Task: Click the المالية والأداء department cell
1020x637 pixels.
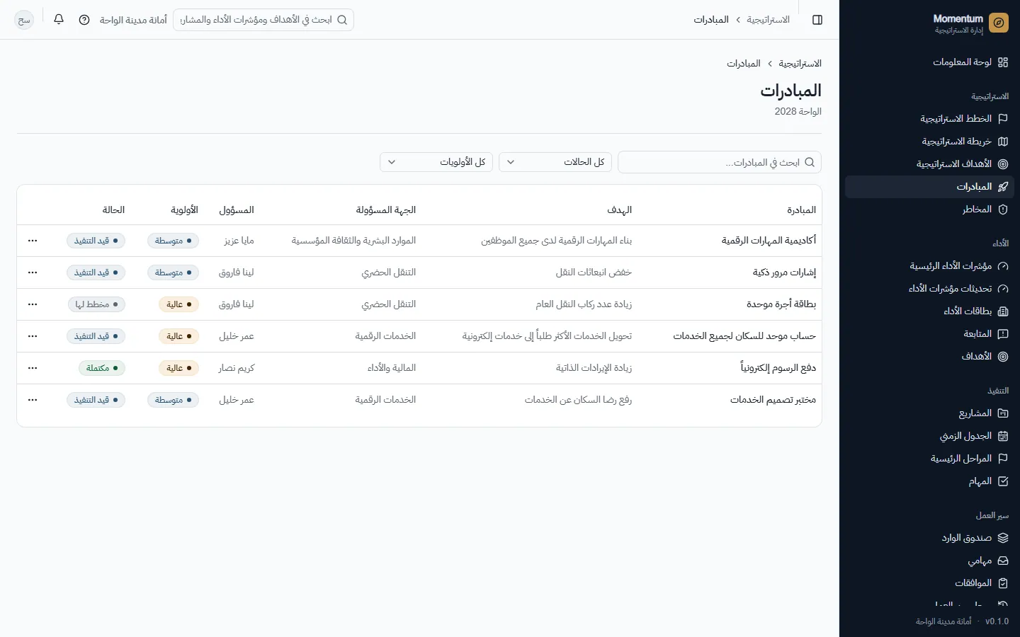Action: pyautogui.click(x=392, y=368)
